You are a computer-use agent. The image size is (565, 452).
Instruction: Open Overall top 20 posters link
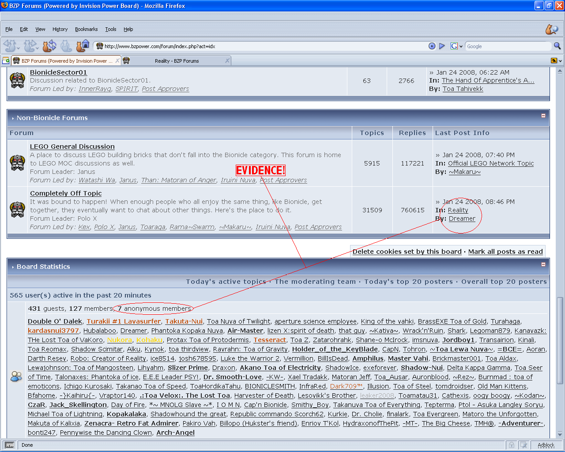coord(504,282)
